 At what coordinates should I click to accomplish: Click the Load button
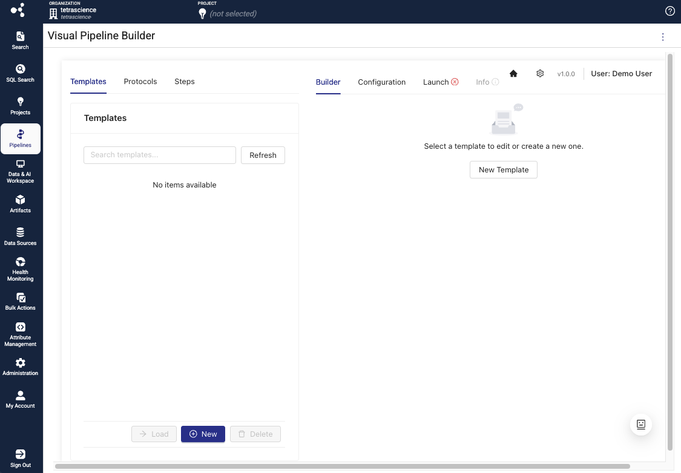tap(154, 434)
